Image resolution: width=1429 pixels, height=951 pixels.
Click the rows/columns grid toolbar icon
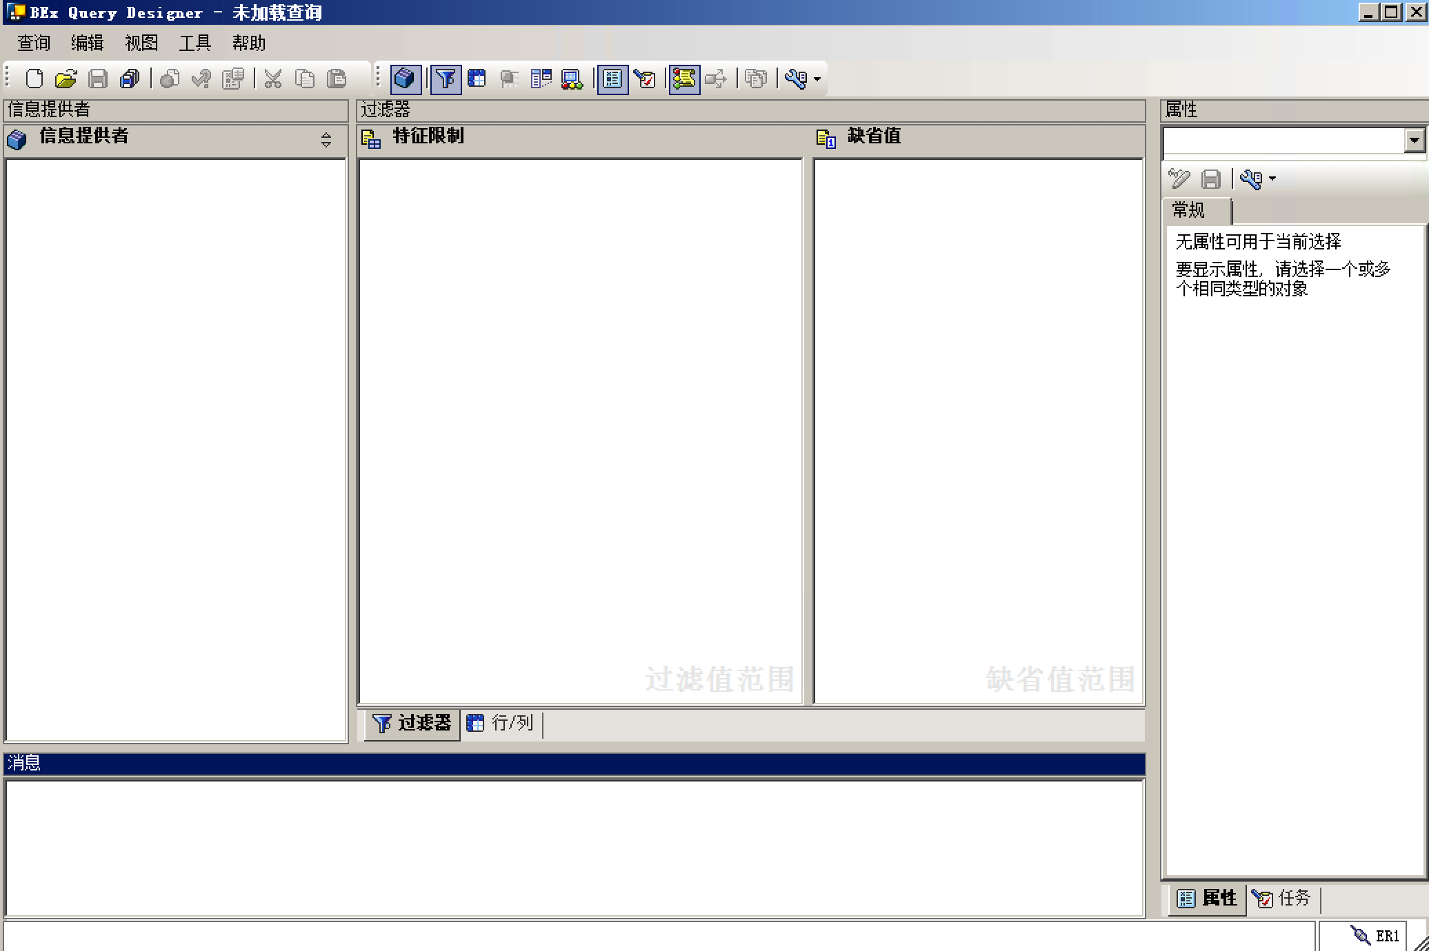[x=477, y=79]
